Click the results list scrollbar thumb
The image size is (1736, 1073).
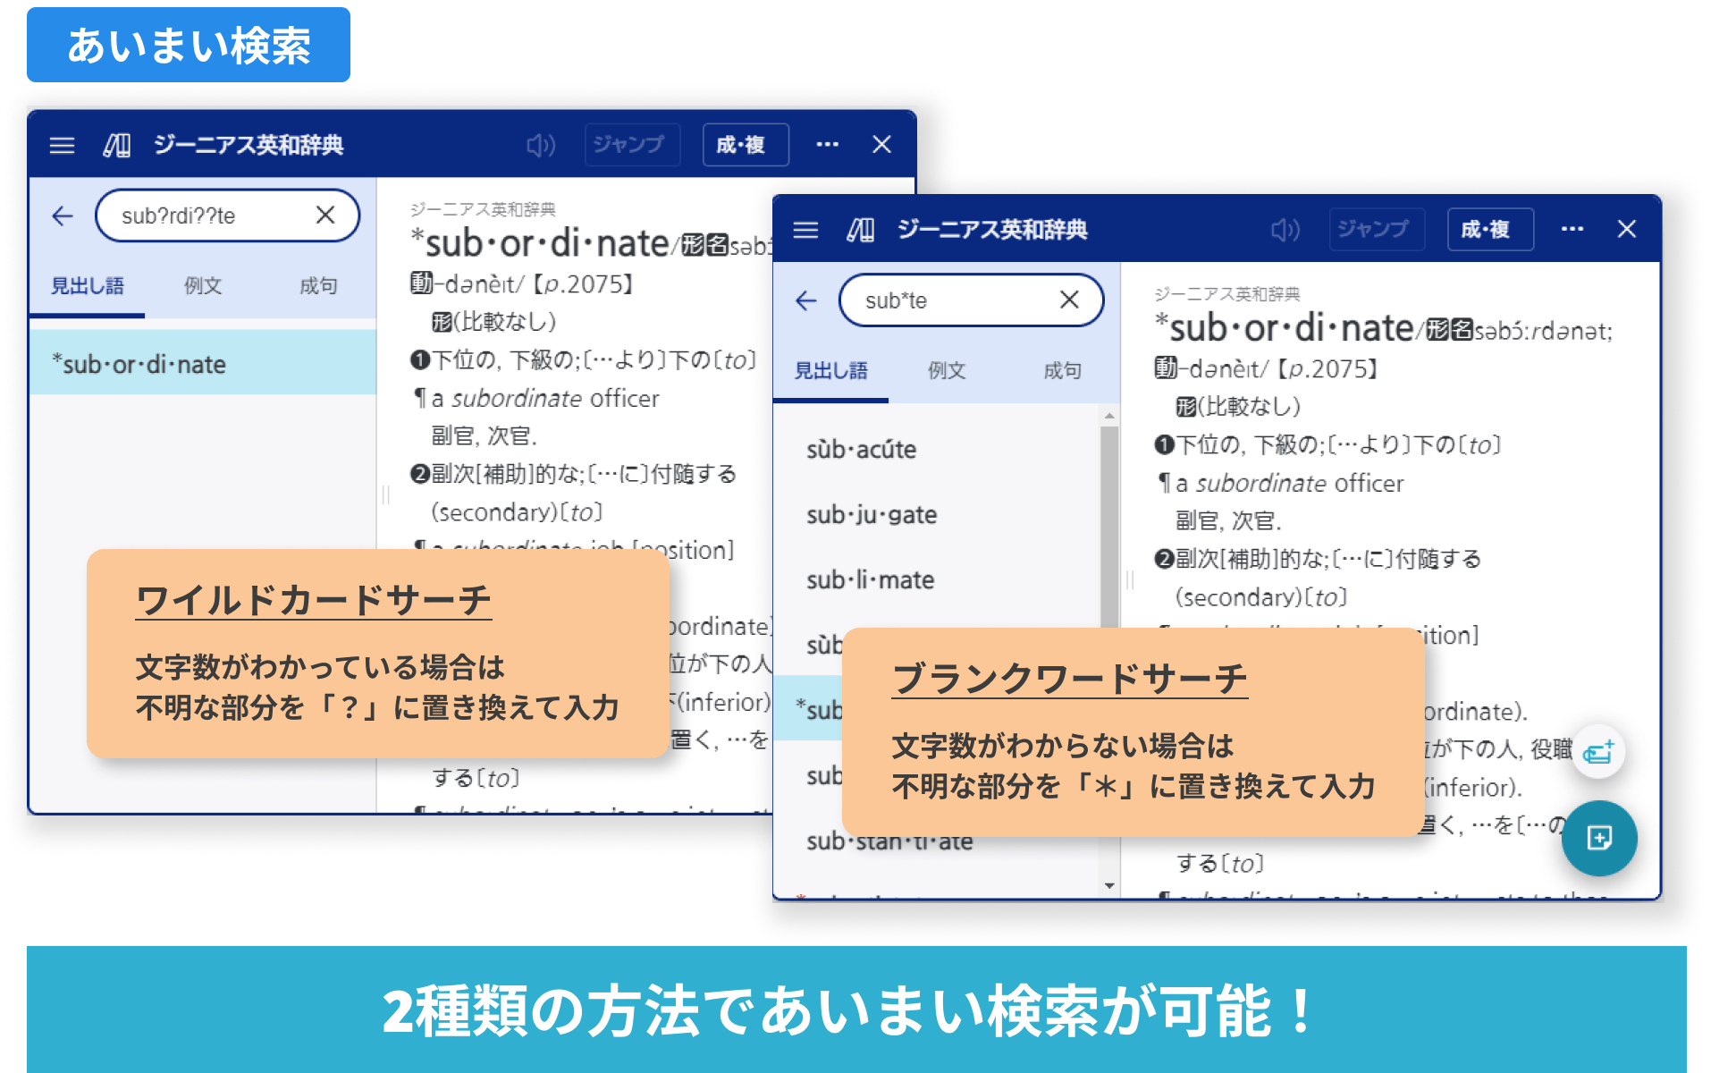coord(1109,528)
